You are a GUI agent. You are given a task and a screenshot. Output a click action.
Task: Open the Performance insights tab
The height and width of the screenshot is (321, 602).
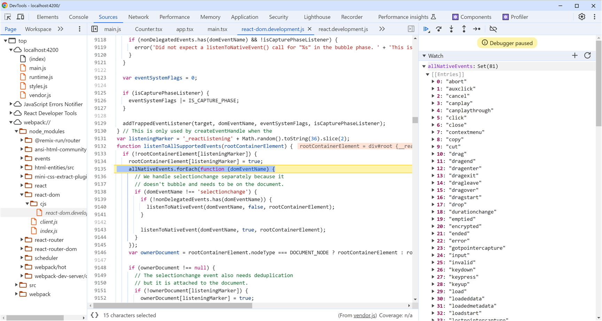tap(407, 17)
